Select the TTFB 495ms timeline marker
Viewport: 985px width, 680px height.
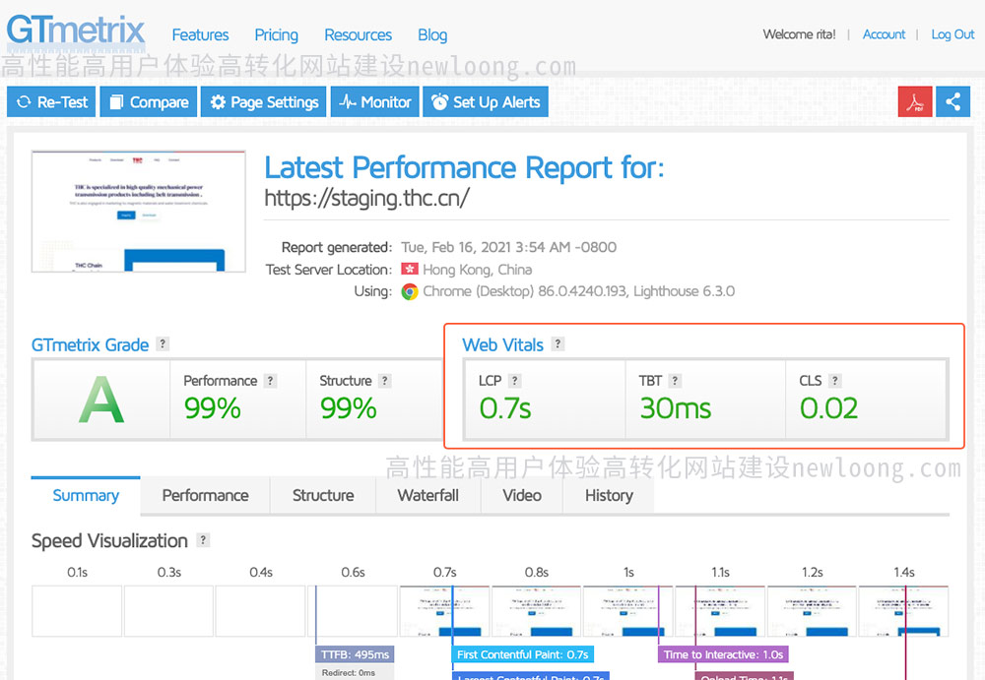click(x=355, y=654)
